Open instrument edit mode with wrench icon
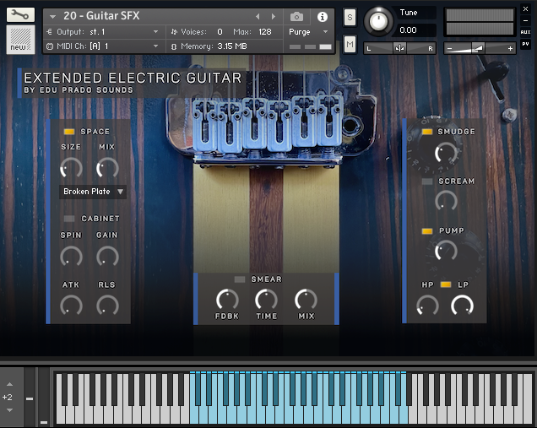 (x=20, y=14)
